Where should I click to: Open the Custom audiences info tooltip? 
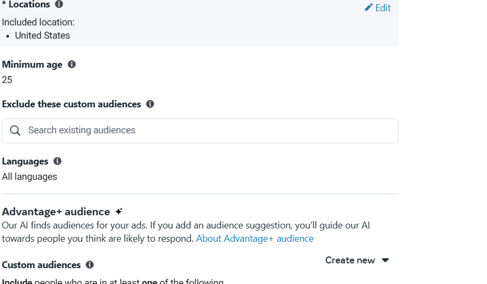89,265
